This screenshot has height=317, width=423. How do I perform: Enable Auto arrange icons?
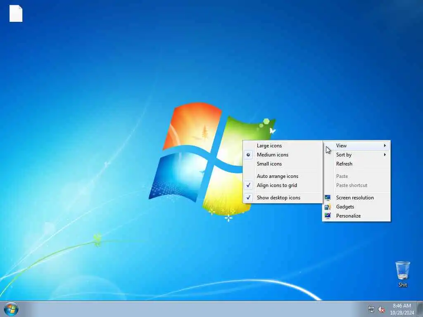coord(283,176)
